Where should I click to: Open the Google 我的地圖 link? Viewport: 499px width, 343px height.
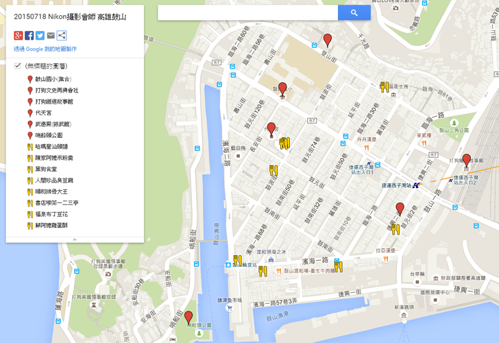pyautogui.click(x=45, y=49)
